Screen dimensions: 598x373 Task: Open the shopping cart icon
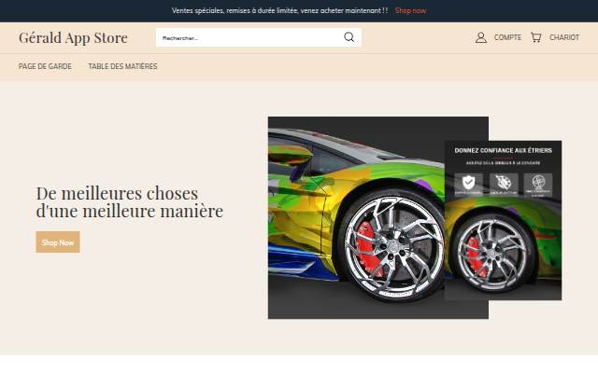point(535,37)
